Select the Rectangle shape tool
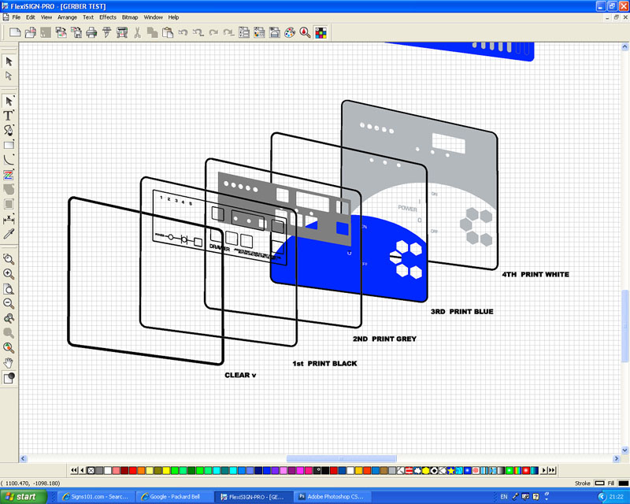Screen dimensions: 630x504 pyautogui.click(x=9, y=145)
